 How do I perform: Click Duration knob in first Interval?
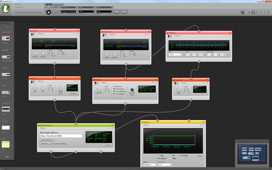(x=43, y=54)
